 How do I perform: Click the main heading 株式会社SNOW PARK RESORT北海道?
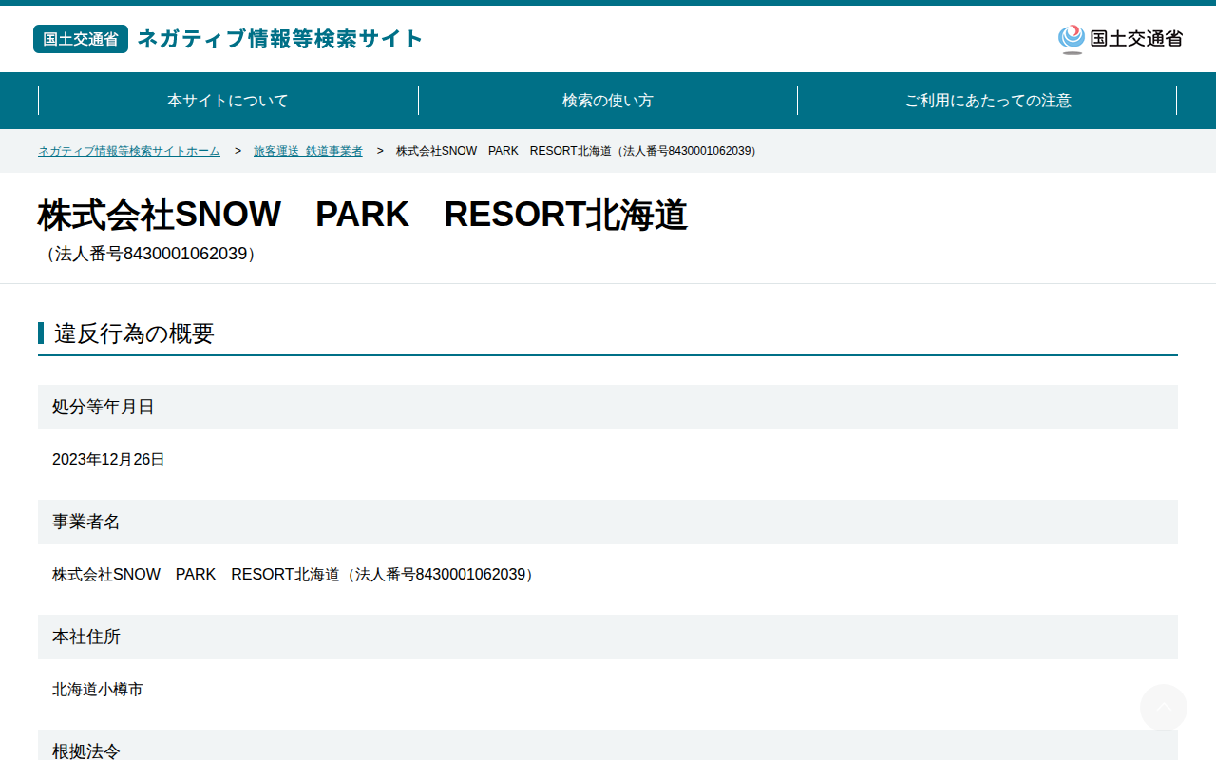click(363, 215)
